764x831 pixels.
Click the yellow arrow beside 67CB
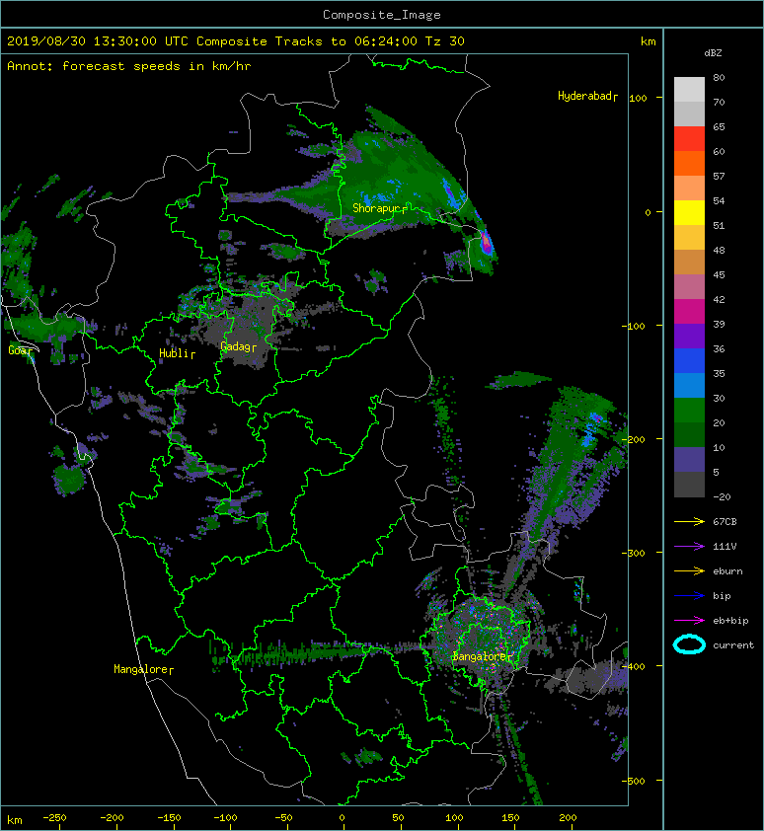click(x=689, y=522)
